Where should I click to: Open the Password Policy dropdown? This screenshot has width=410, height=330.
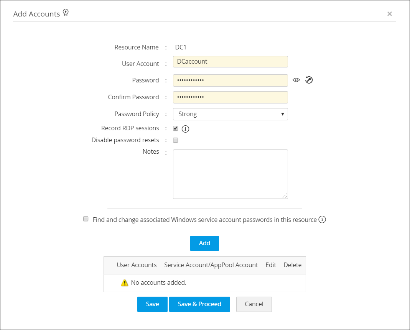(230, 114)
